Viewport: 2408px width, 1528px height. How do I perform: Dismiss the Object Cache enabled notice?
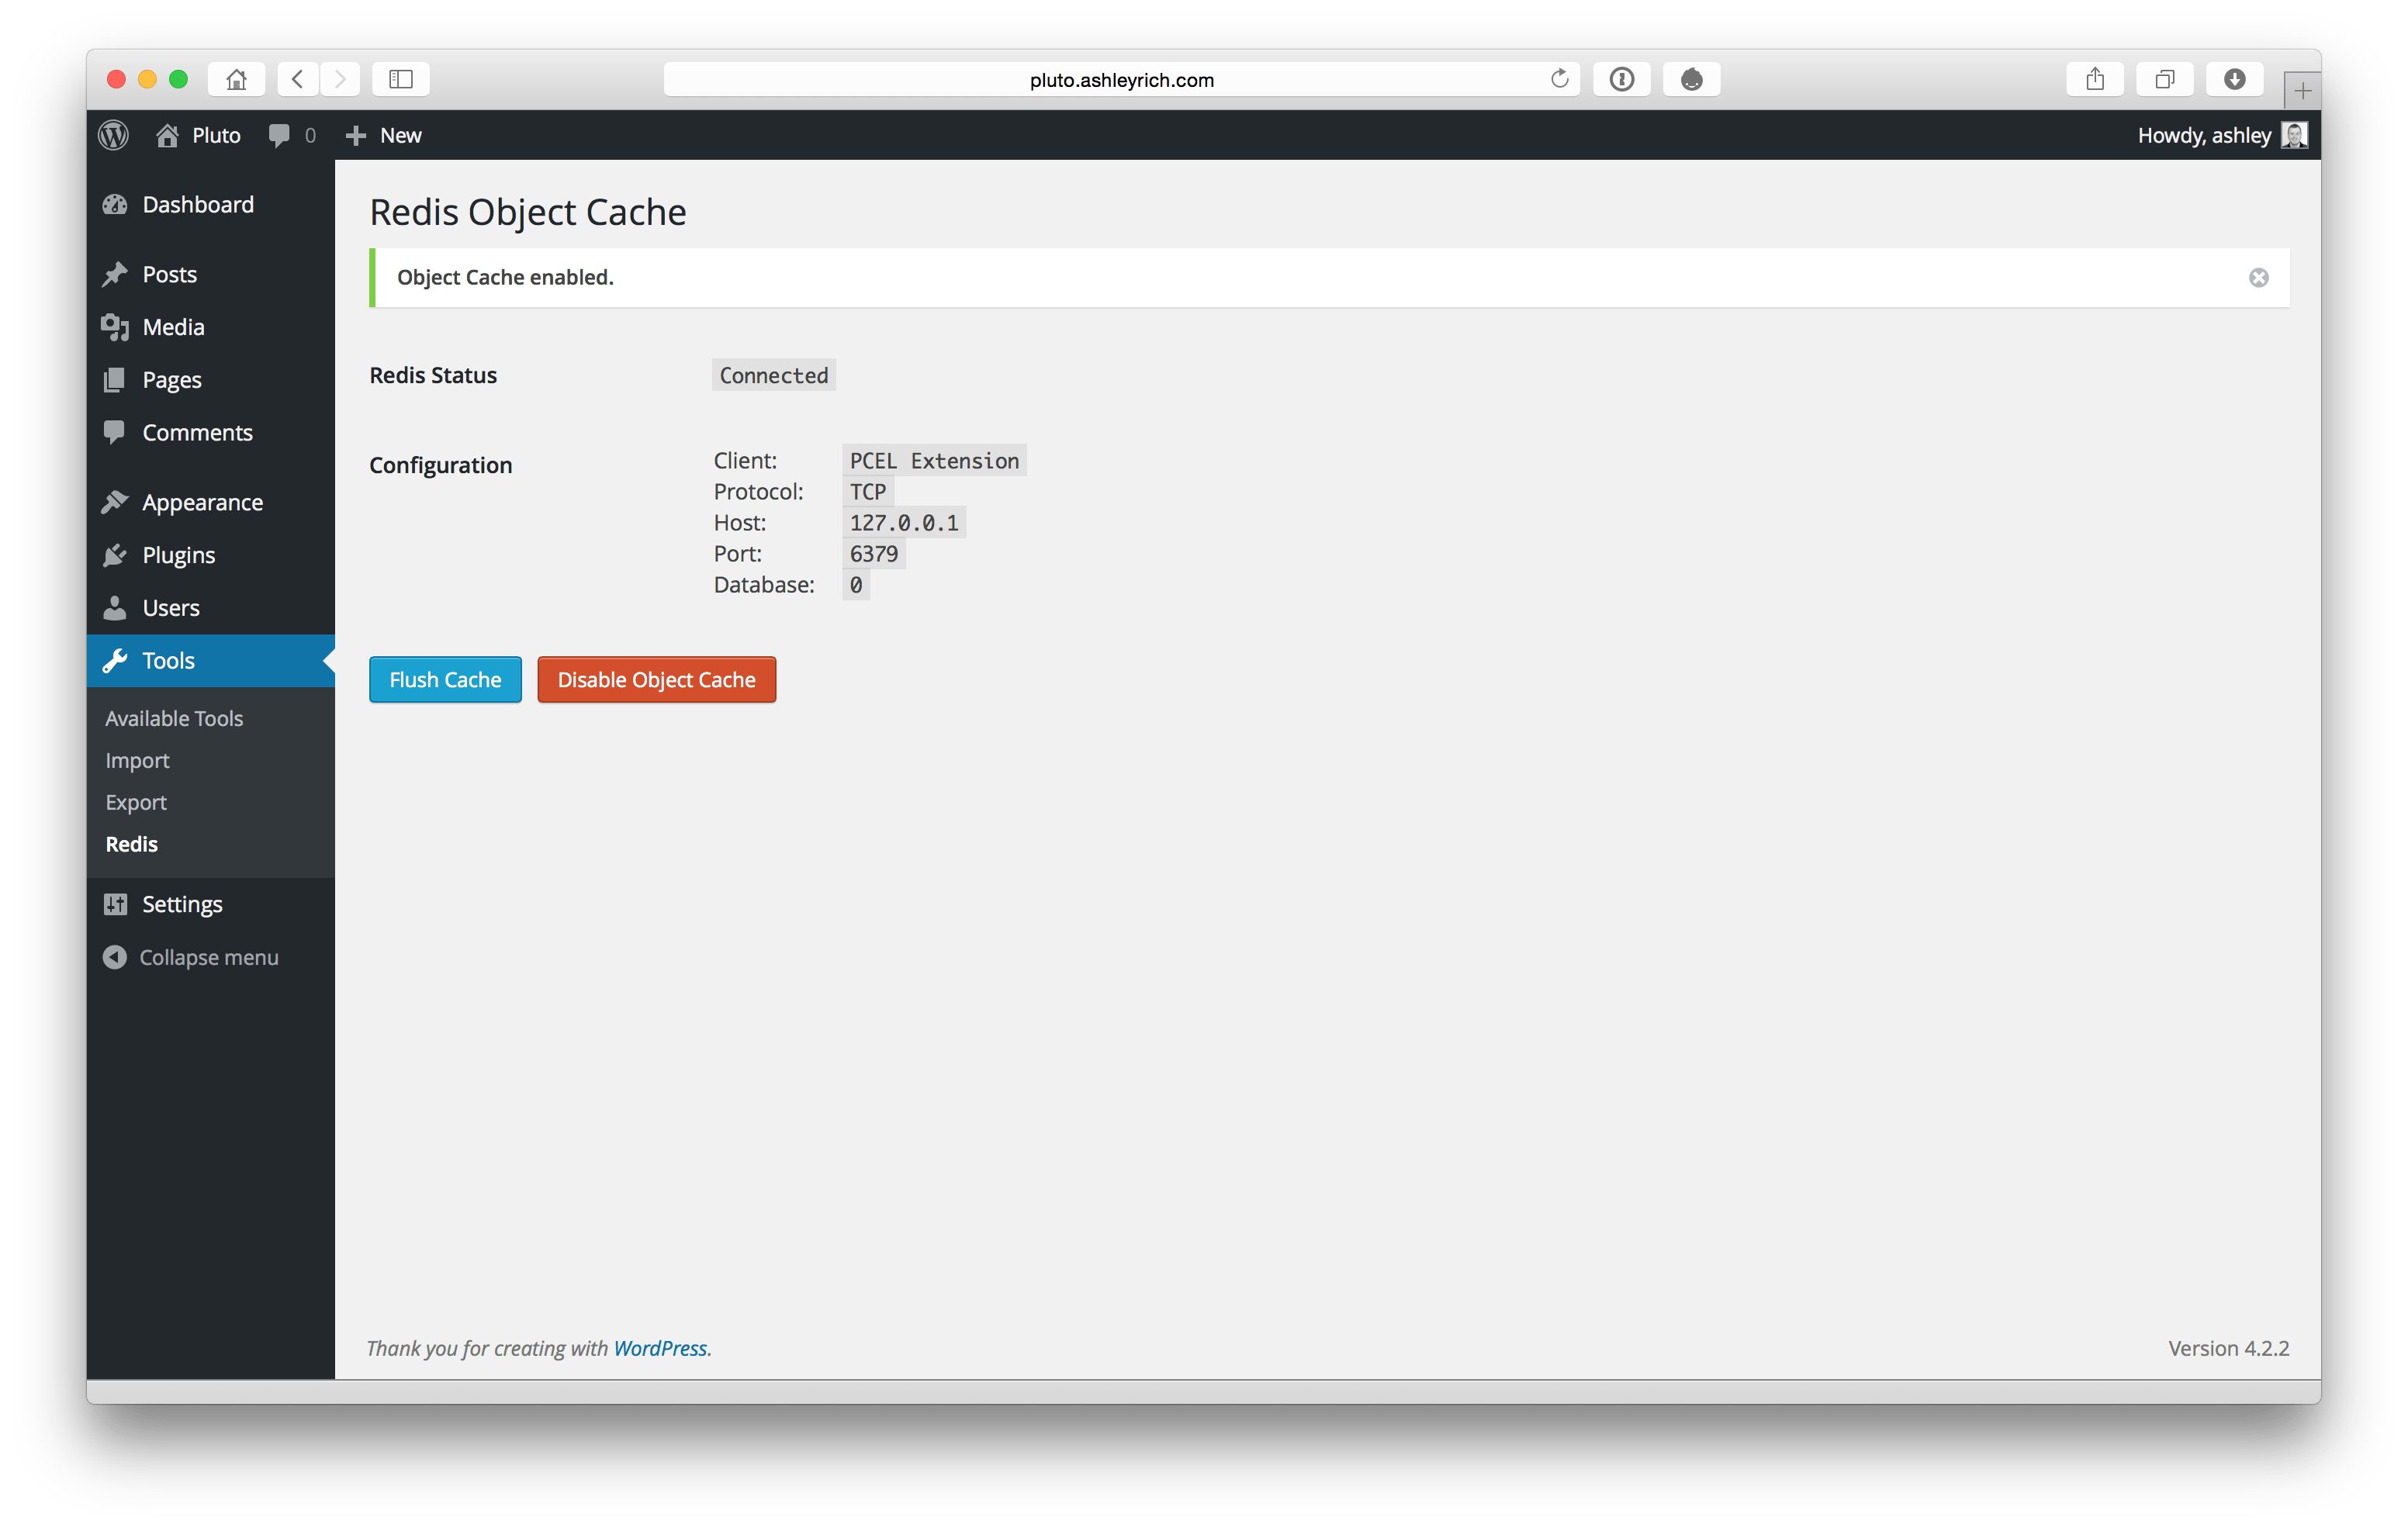[x=2258, y=277]
